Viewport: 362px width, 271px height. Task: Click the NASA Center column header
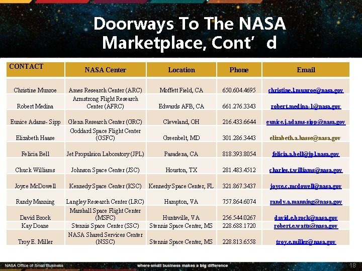tap(105, 70)
